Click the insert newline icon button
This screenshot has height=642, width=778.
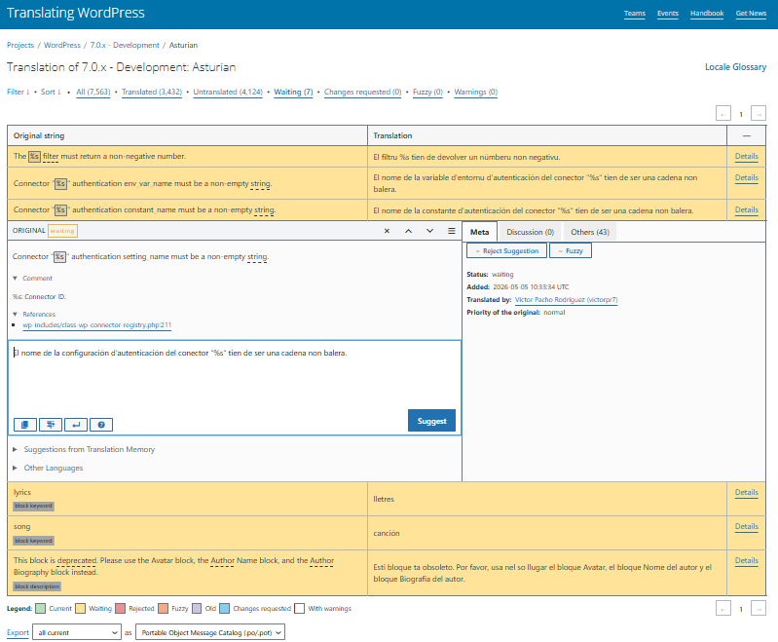(76, 425)
